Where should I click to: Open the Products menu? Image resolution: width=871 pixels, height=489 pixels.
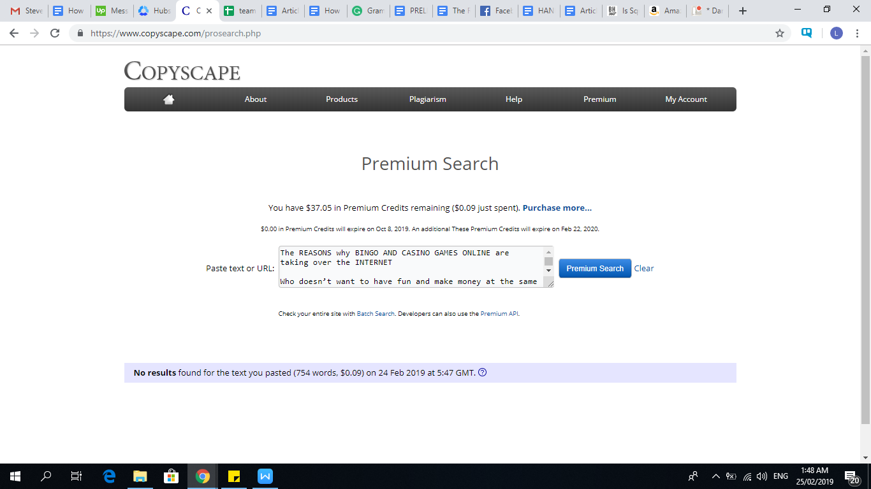(x=342, y=99)
